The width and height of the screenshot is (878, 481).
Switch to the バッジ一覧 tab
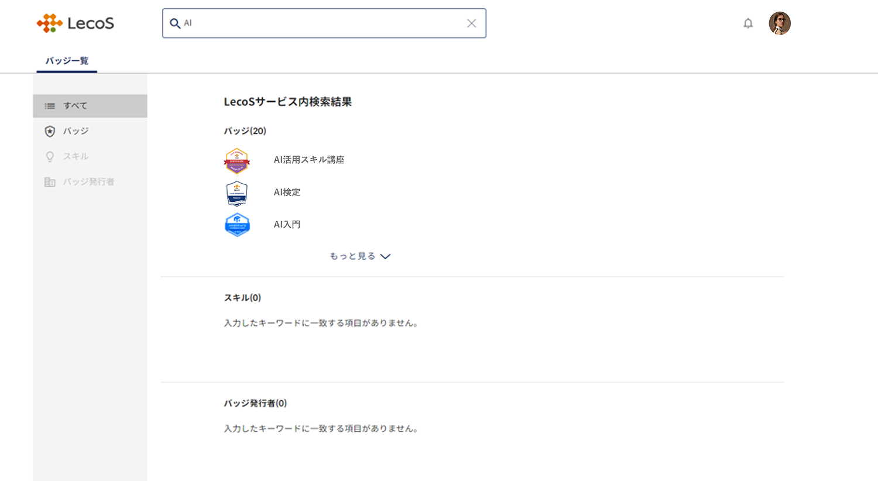(66, 60)
